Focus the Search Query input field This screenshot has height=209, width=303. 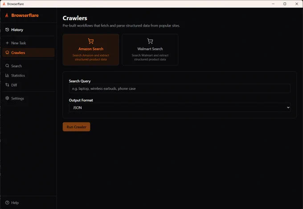coord(180,88)
